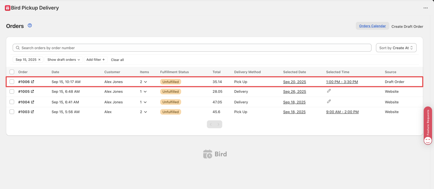
Task: Click the Delivery Method column header
Action: pos(247,72)
